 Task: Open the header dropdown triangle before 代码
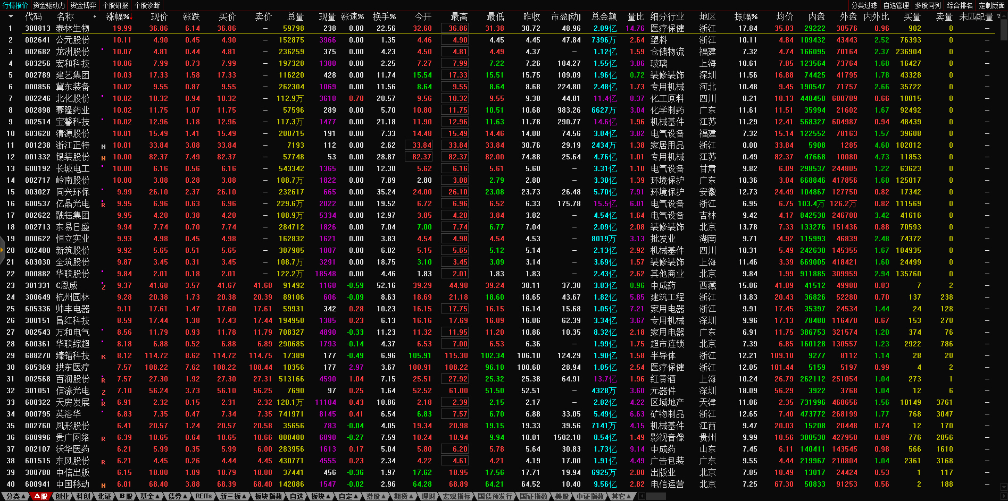coord(11,16)
